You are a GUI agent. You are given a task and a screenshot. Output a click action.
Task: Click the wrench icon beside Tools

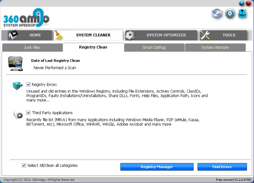click(205, 35)
